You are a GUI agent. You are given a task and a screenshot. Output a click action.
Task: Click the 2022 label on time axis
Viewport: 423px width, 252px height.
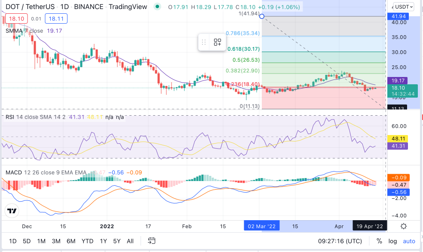click(x=107, y=226)
